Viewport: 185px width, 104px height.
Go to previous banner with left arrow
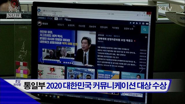coord(41,60)
